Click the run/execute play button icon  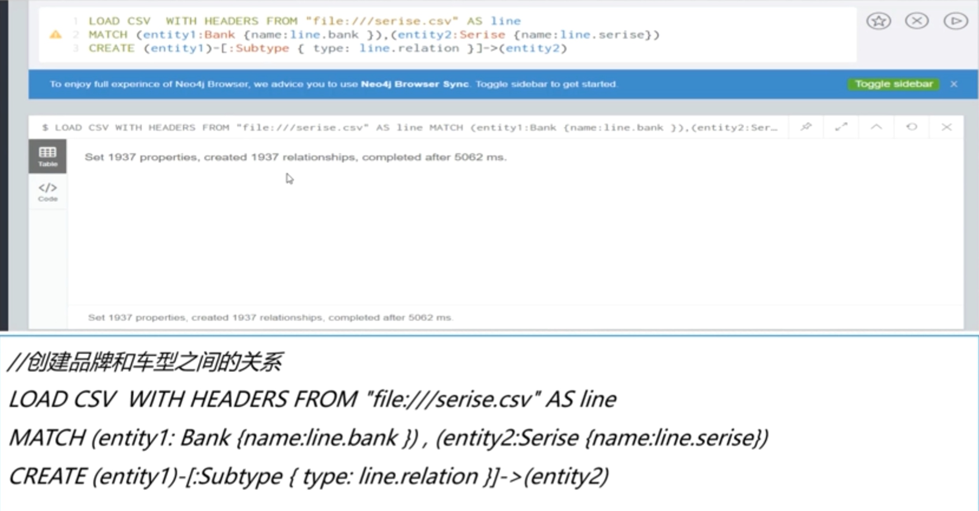click(956, 21)
